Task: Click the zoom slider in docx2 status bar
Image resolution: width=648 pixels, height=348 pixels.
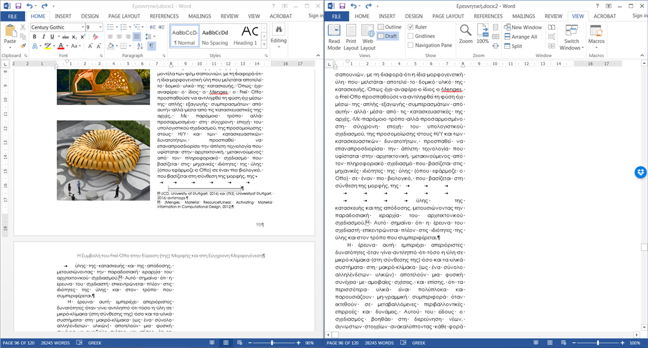Action: tap(598, 343)
